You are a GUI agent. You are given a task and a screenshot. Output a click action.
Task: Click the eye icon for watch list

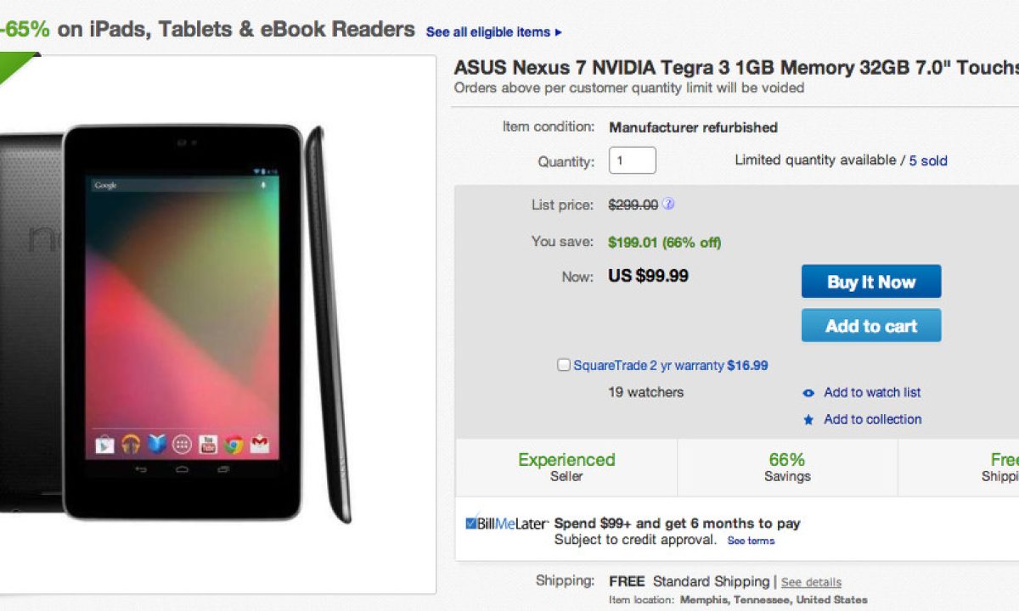click(808, 393)
